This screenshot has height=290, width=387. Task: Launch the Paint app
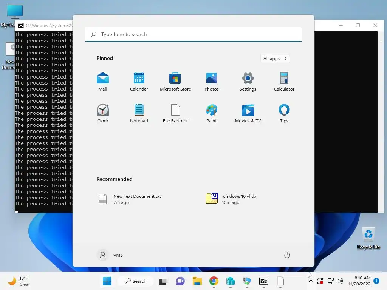tap(212, 113)
